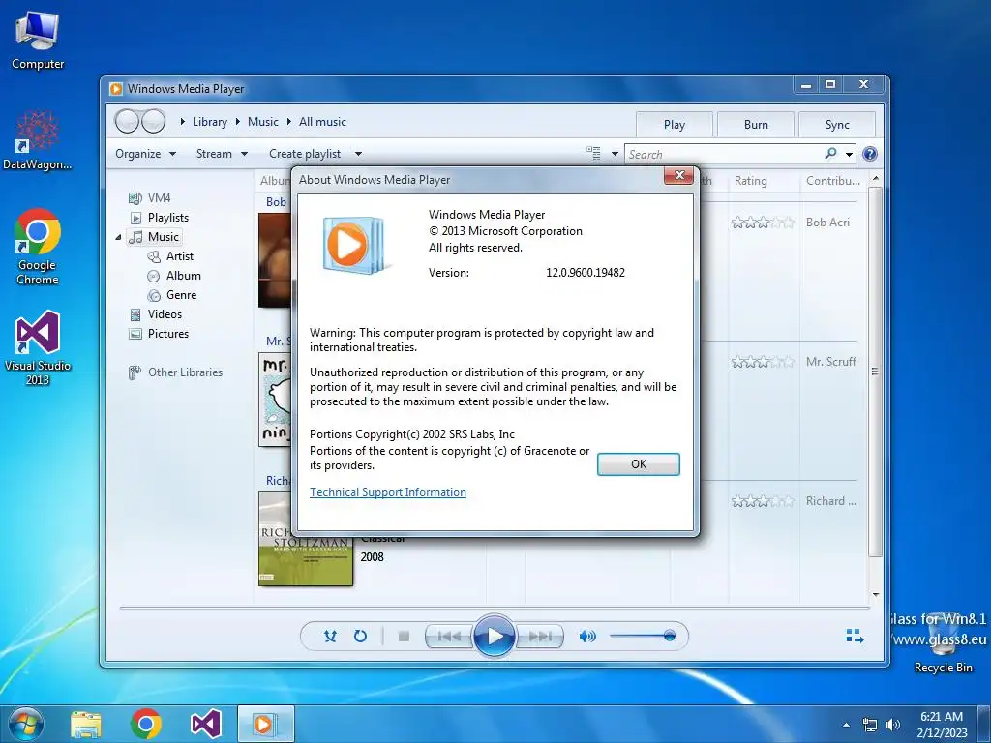The image size is (991, 743).
Task: Click the star rating in the Mr. Scruff row
Action: point(763,362)
